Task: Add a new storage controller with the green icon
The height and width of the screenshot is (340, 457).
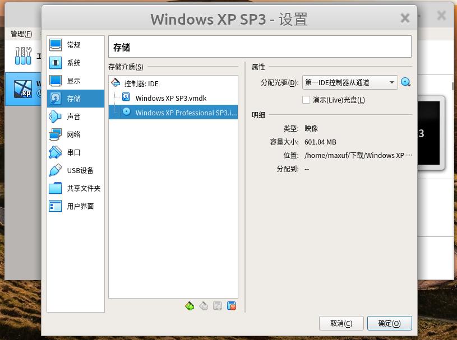Action: pyautogui.click(x=190, y=306)
